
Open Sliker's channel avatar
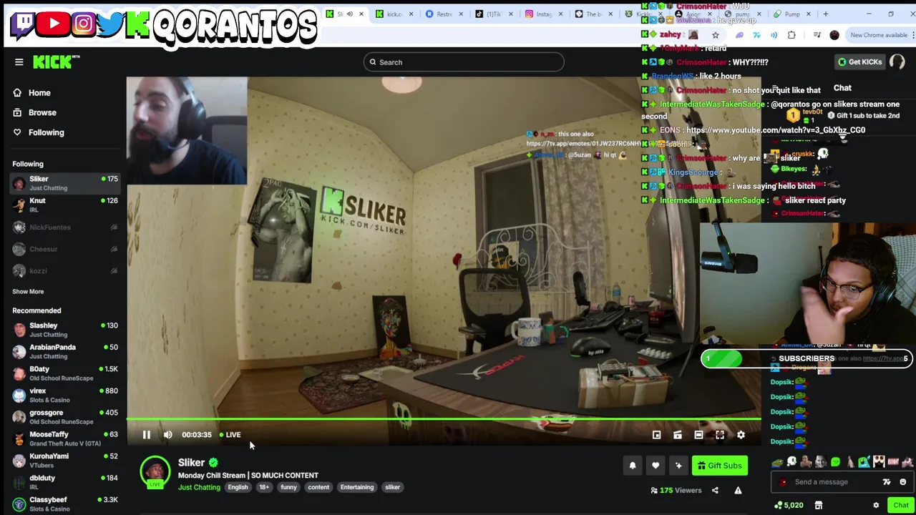(155, 471)
